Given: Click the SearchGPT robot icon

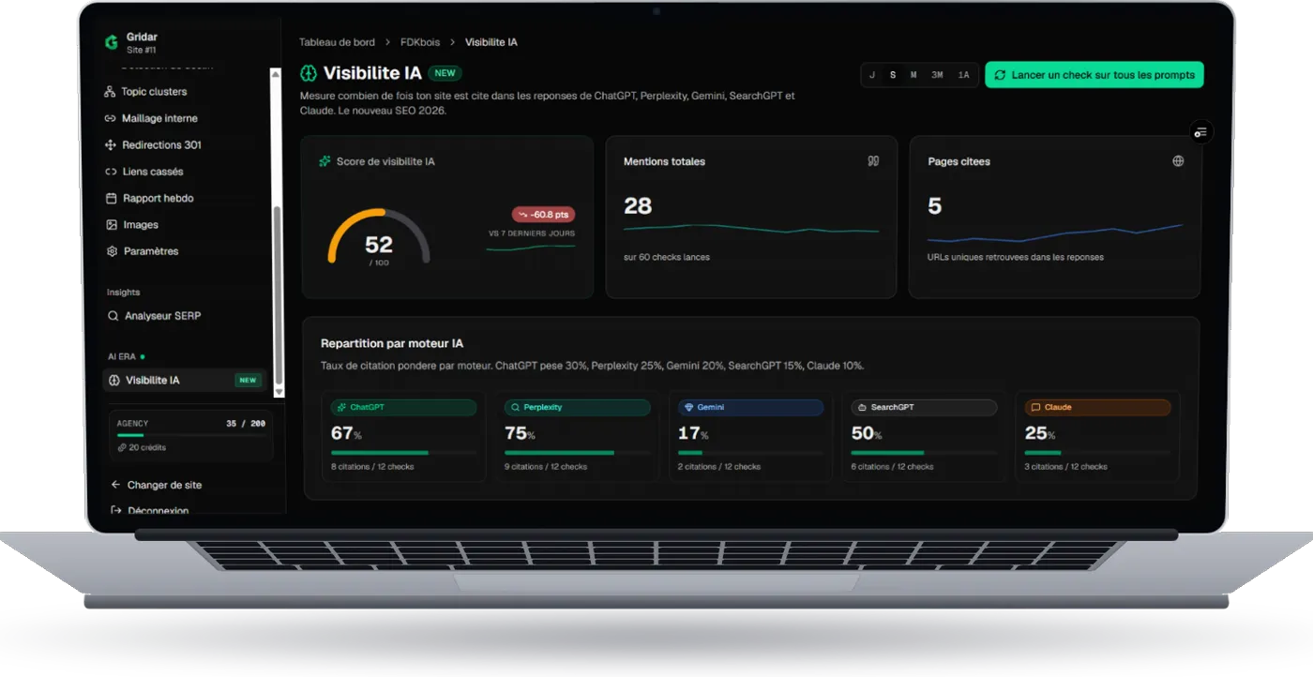Looking at the screenshot, I should (862, 408).
